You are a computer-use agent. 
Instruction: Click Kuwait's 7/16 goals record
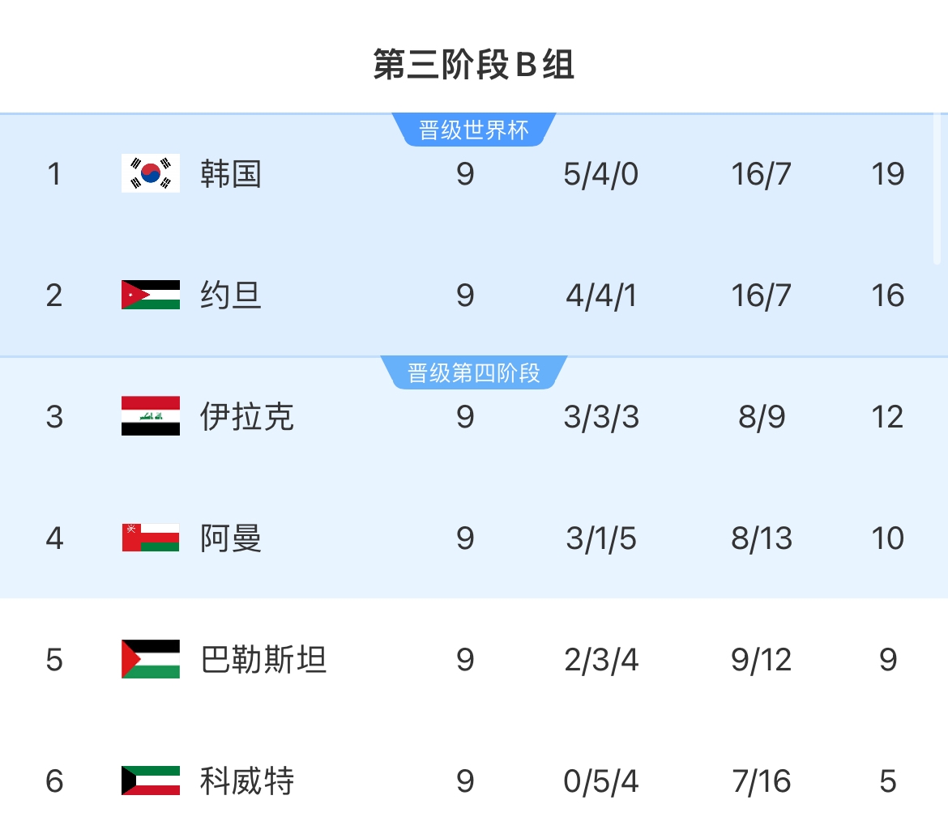coord(761,781)
